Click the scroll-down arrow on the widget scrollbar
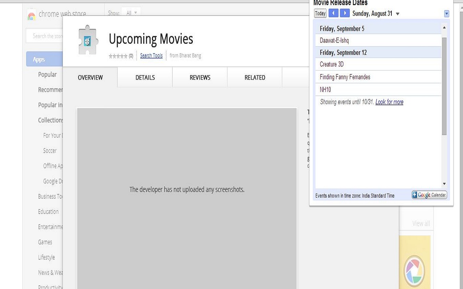This screenshot has width=463, height=289. coord(443,184)
